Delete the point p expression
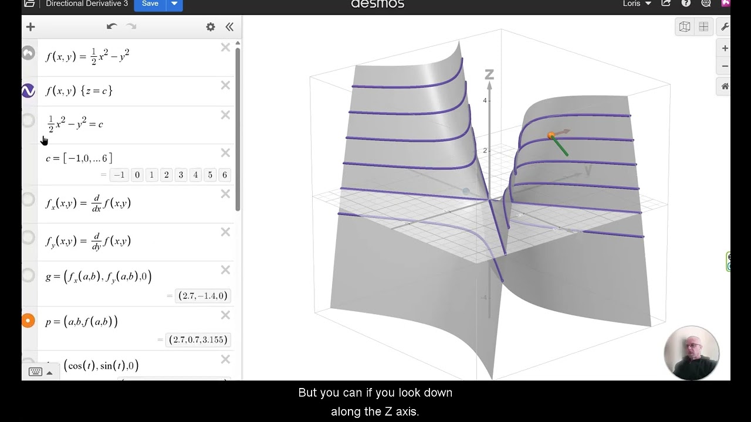The image size is (751, 422). click(225, 315)
